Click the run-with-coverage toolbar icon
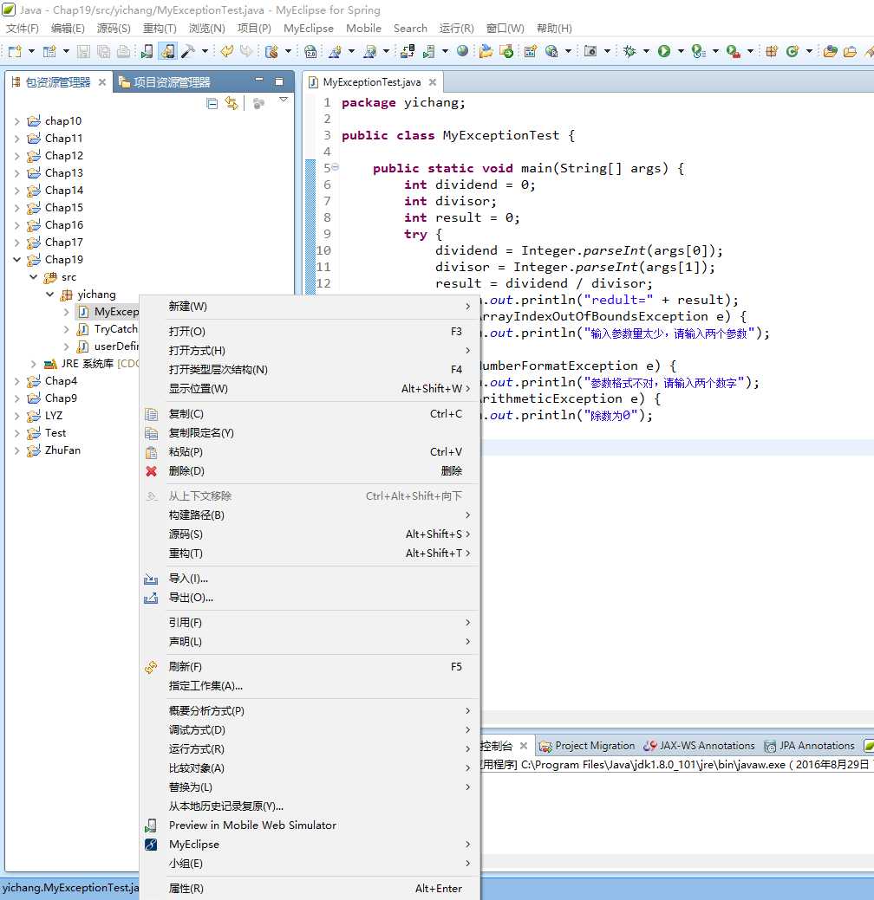 (x=698, y=52)
